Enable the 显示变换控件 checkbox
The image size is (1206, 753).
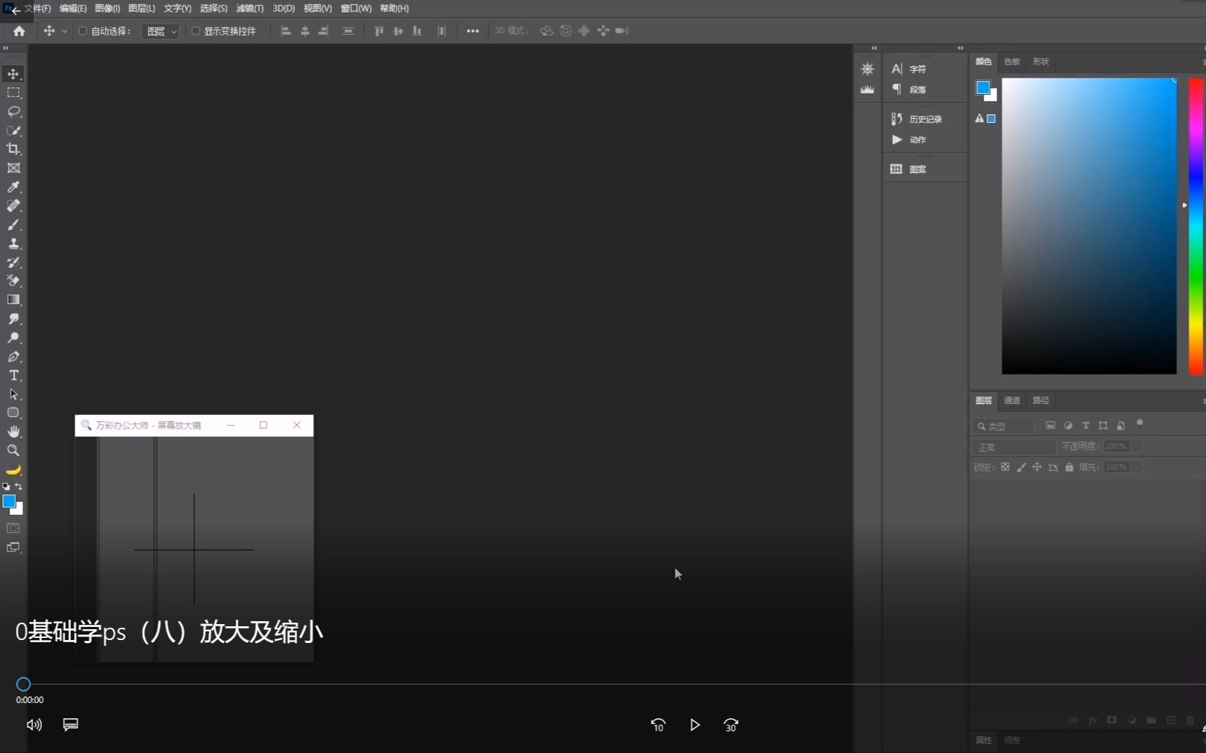pos(196,31)
